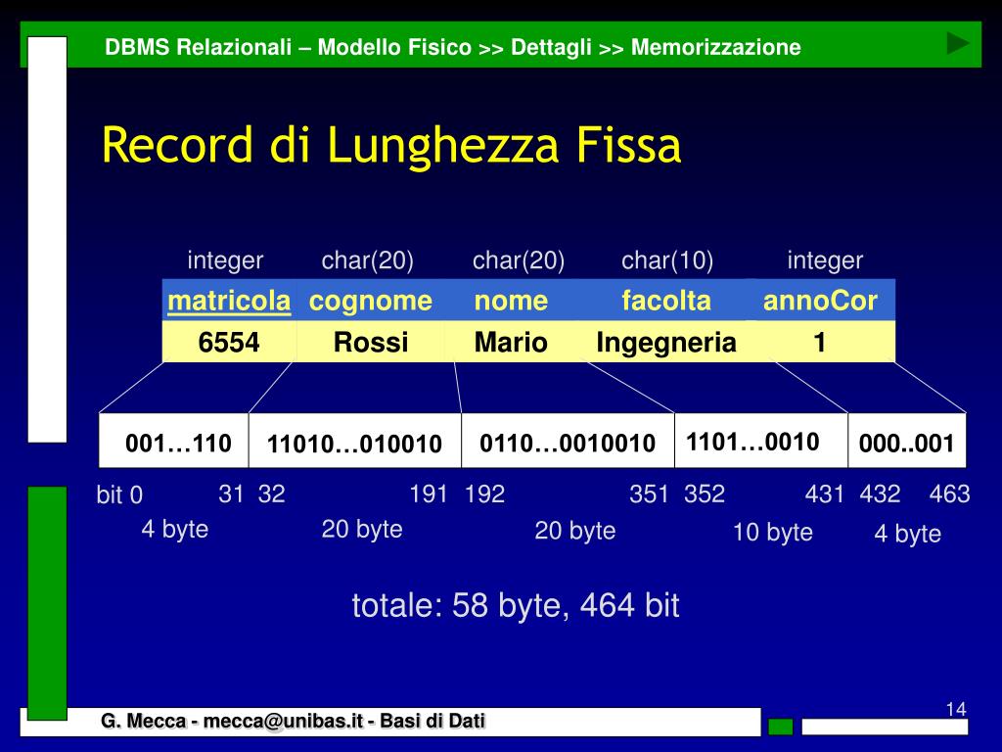Click the '10 byte' size label

[x=773, y=532]
